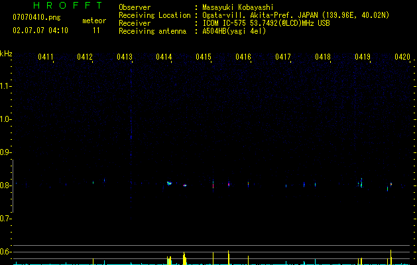Click the meteor echo between 0415 and 0416
The image size is (417, 265).
click(229, 184)
